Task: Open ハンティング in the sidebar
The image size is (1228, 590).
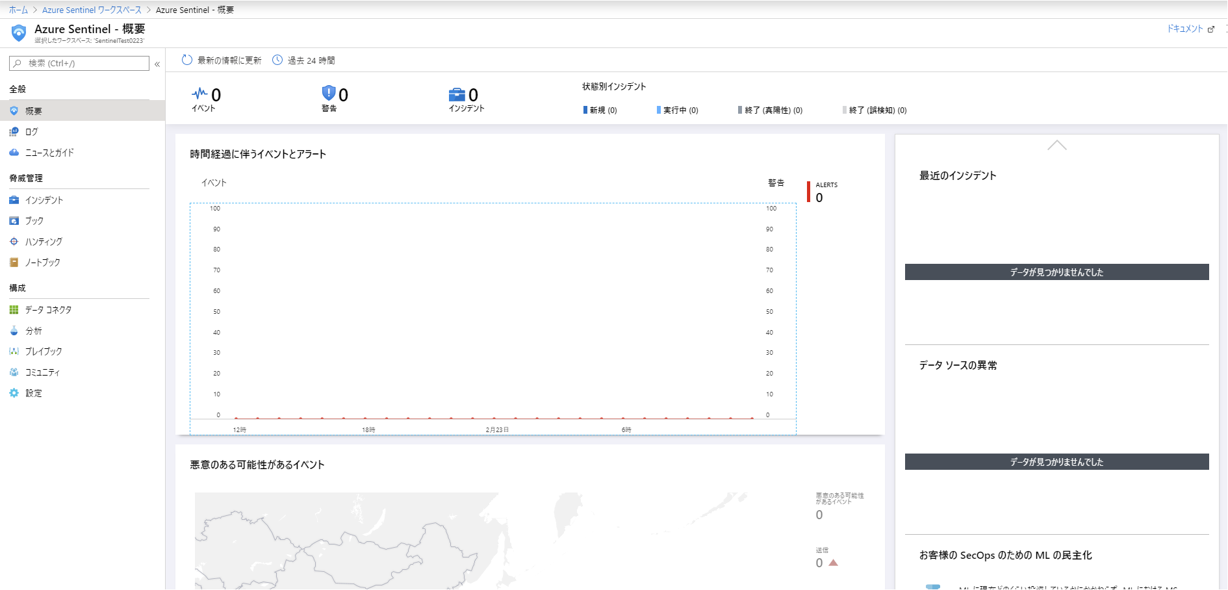Action: (83, 242)
